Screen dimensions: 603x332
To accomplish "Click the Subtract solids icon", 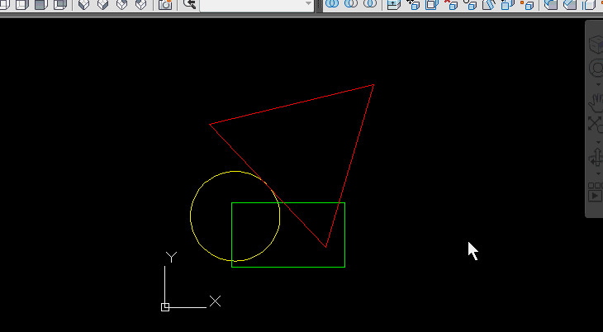I will click(x=351, y=4).
